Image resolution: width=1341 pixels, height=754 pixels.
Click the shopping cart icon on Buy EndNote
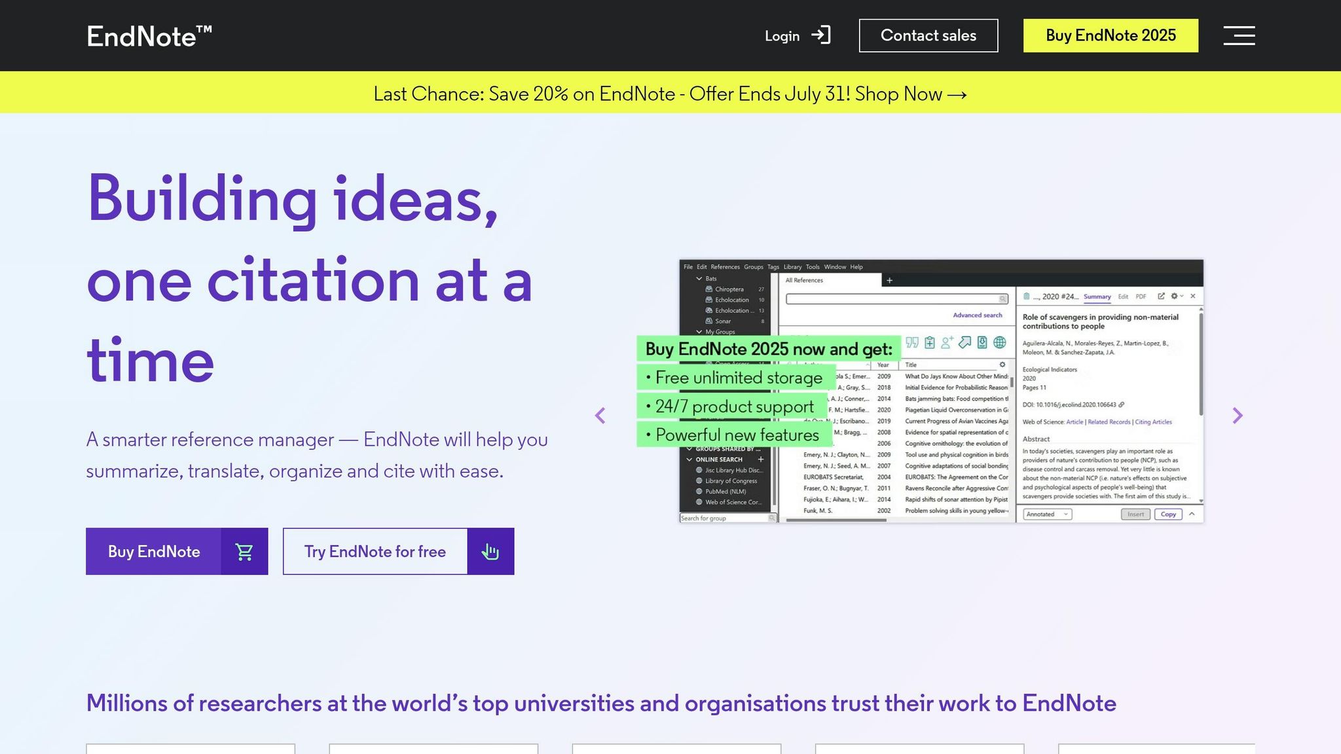(x=244, y=552)
